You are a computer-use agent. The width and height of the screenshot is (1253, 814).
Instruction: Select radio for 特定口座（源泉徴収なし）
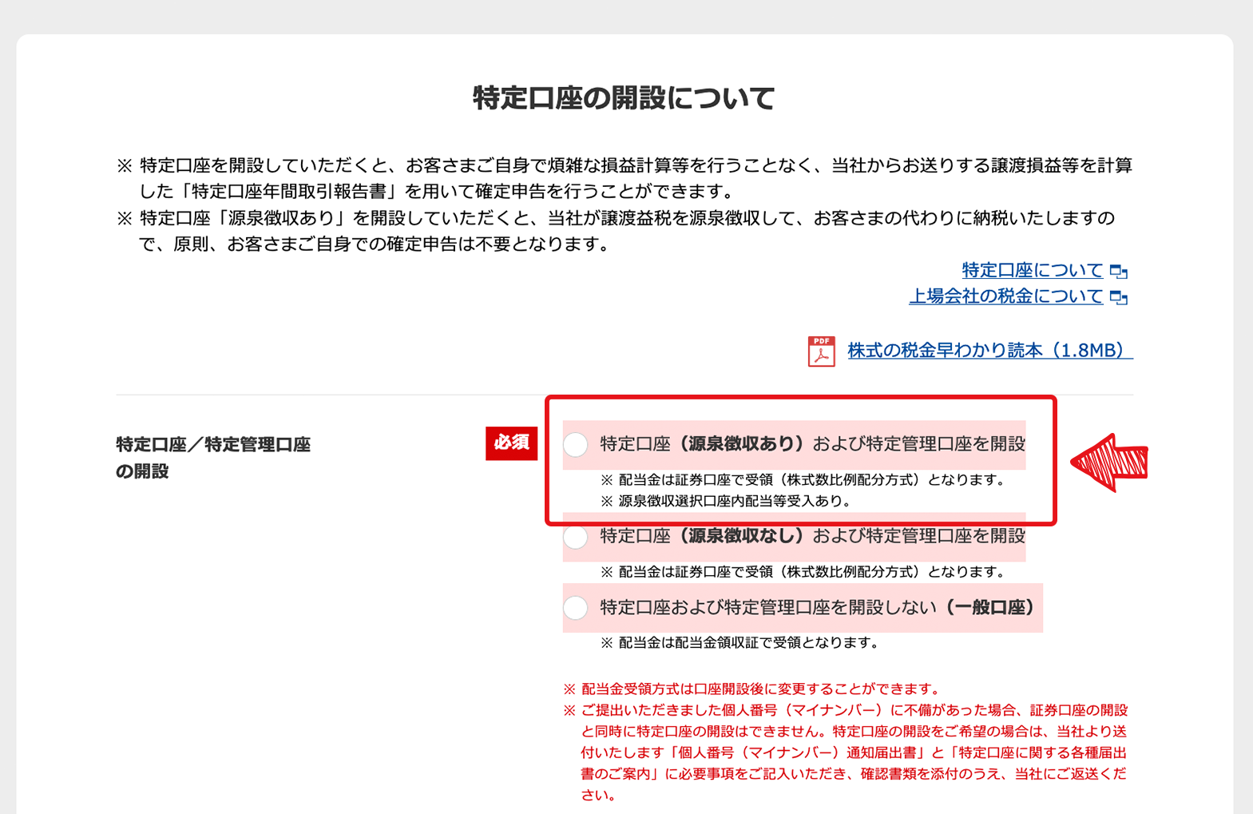click(576, 536)
